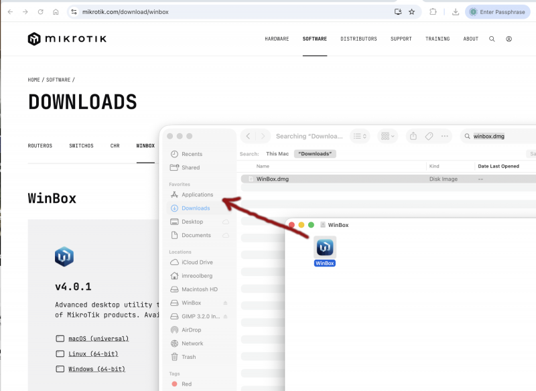The image size is (536, 391).
Task: Open the SUPPORT menu
Action: point(401,39)
